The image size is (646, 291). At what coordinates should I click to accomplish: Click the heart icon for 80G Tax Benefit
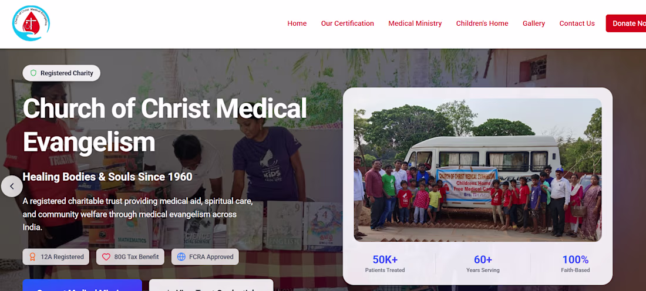[106, 257]
